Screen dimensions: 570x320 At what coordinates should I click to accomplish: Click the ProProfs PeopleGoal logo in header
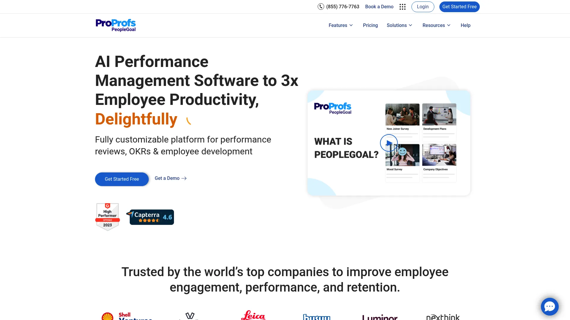coord(115,25)
